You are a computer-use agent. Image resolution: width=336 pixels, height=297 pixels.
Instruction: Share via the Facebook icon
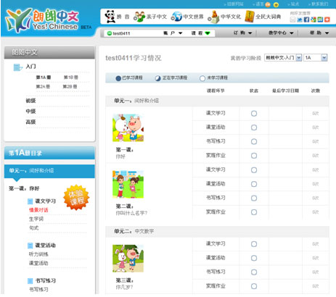click(x=306, y=20)
